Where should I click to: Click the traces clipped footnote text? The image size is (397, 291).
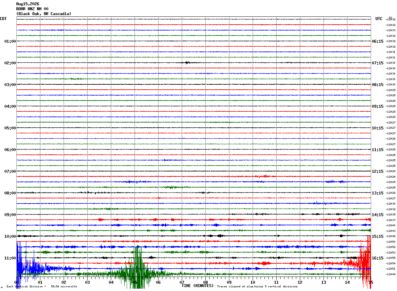point(257,287)
